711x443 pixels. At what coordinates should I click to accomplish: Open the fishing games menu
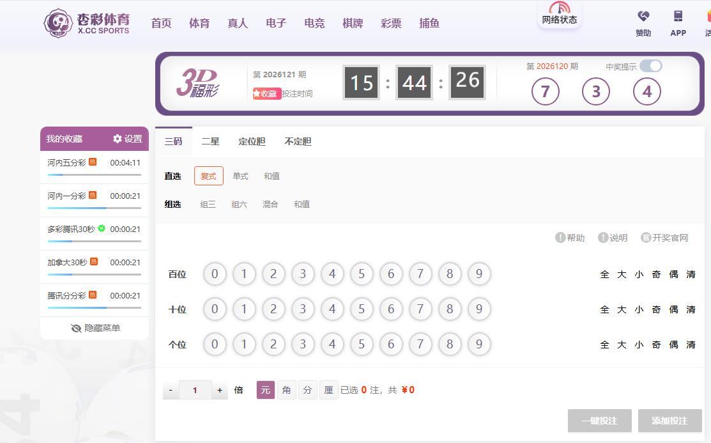click(429, 23)
